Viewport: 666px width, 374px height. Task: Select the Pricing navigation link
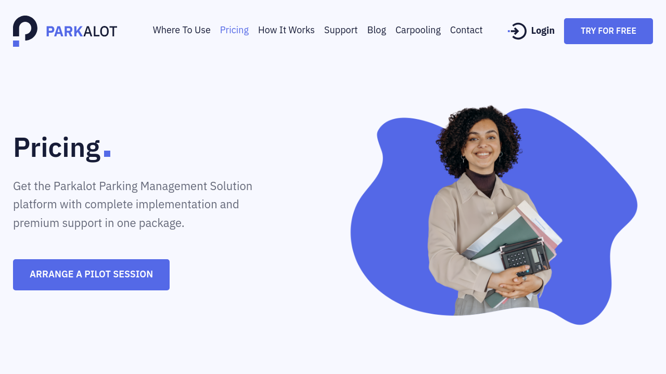point(234,30)
